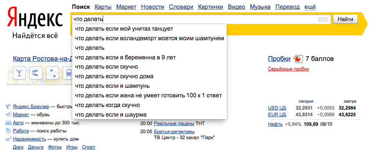Select the plain "что делать" suggestion
Image resolution: width=370 pixels, height=152 pixels.
149,48
